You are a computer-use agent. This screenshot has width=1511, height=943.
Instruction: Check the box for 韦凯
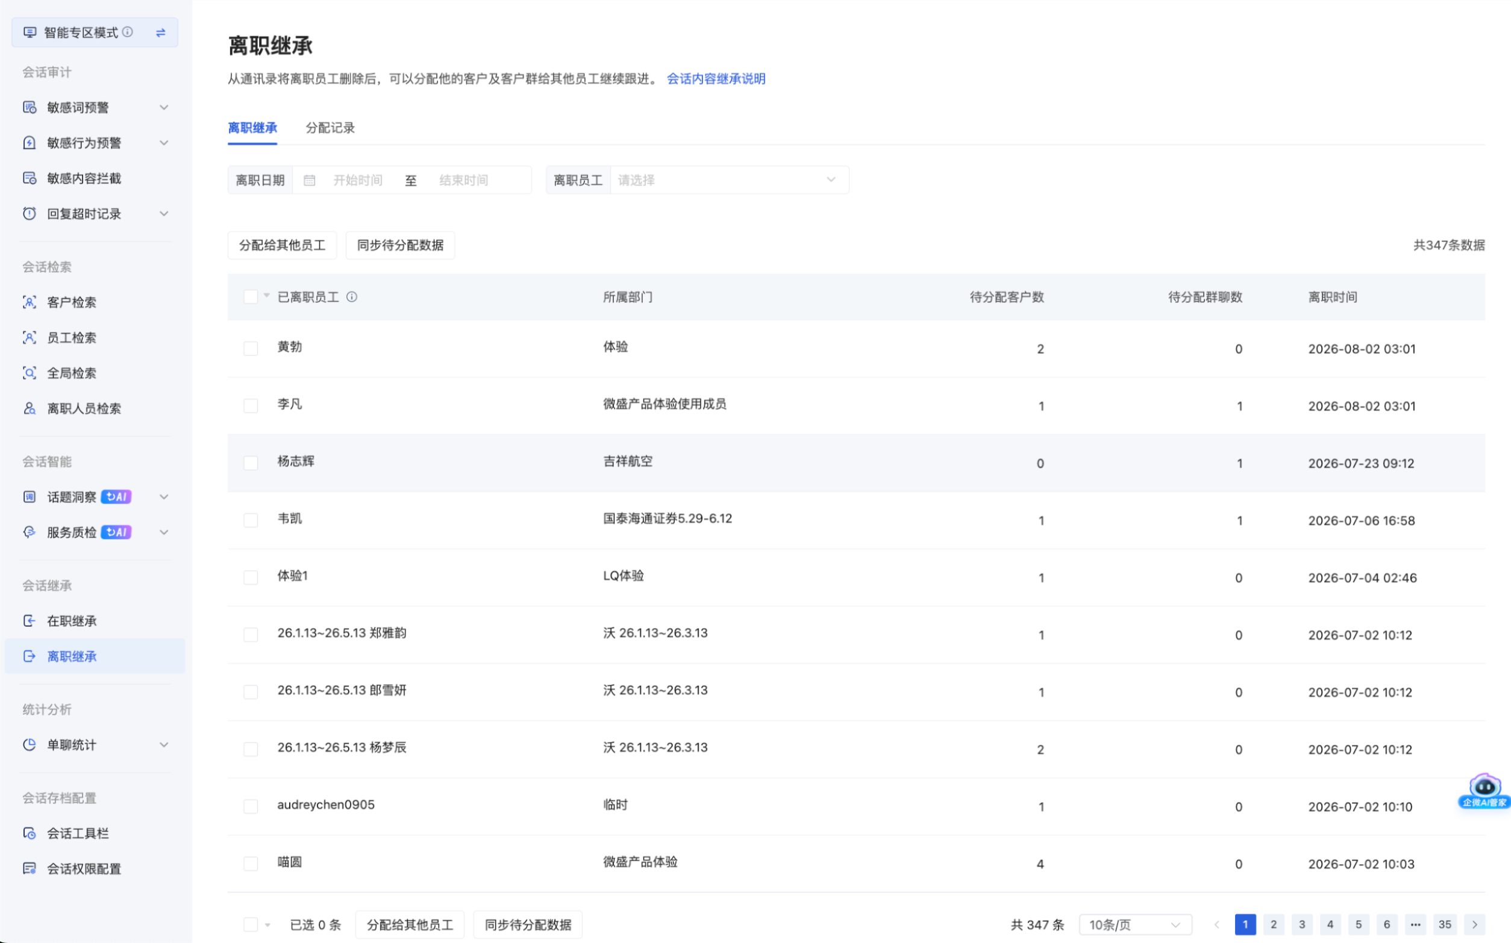tap(251, 521)
